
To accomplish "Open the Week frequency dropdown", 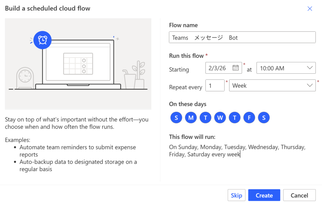I will (272, 86).
